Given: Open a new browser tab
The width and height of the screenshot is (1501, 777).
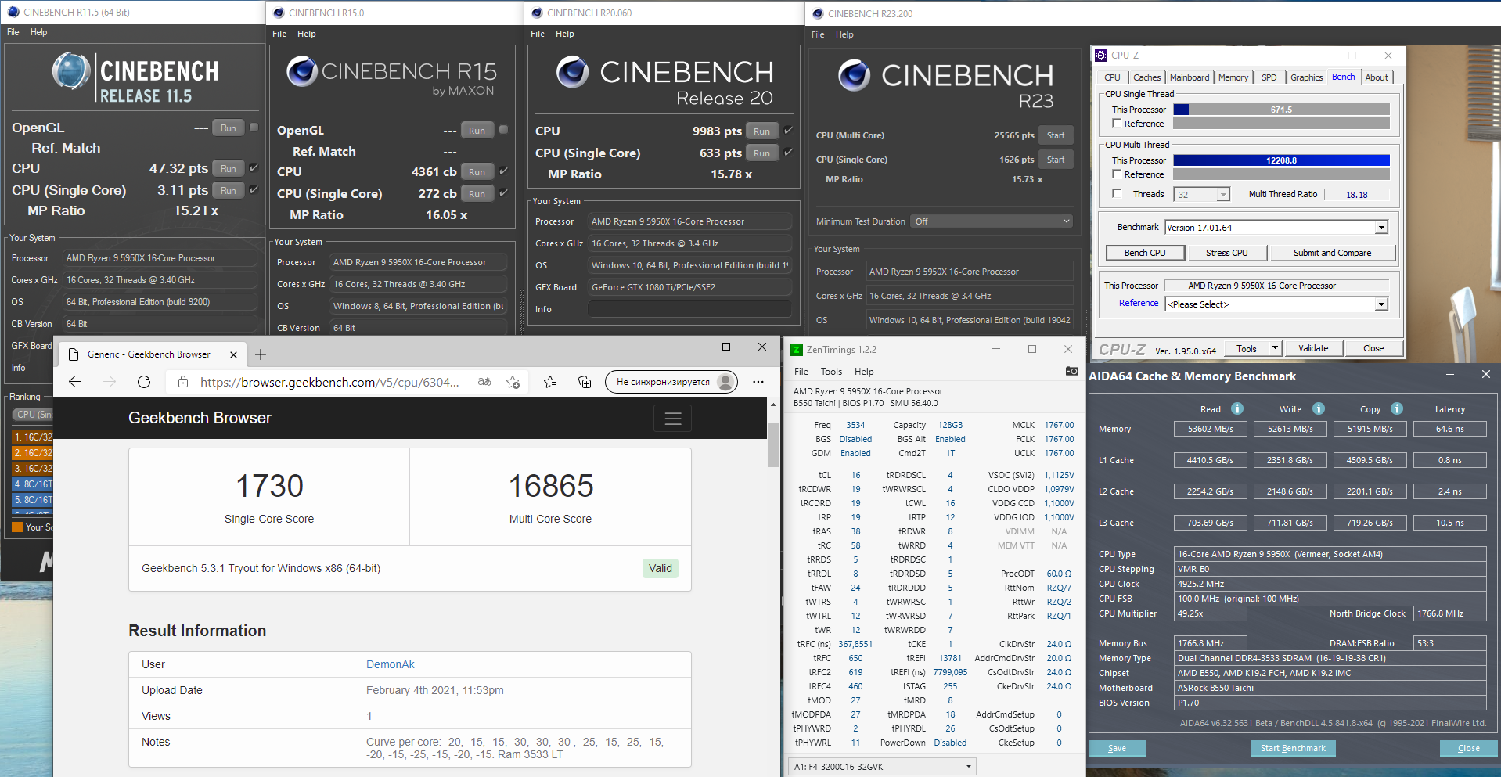Looking at the screenshot, I should (261, 354).
